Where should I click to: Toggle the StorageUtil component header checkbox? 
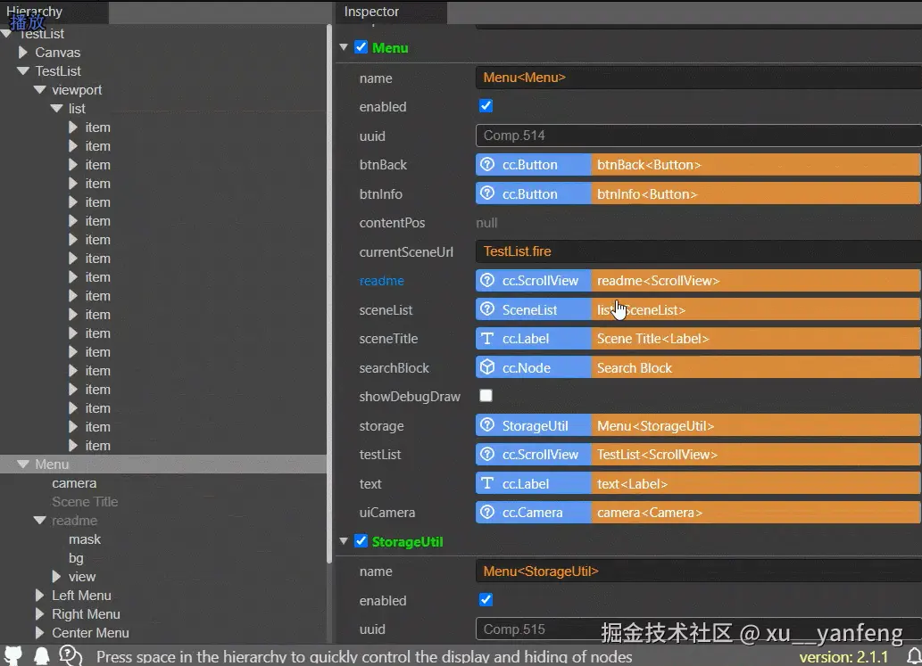[361, 541]
